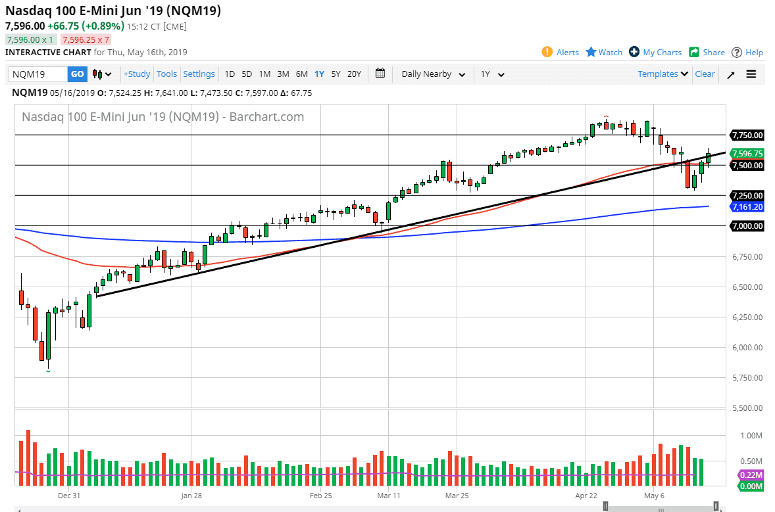Image resolution: width=775 pixels, height=512 pixels.
Task: Click inside the NQM19 symbol input field
Action: [36, 74]
